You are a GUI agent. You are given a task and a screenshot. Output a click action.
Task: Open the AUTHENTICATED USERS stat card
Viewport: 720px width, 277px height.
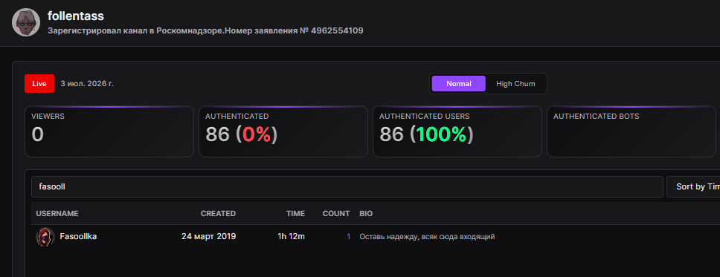pyautogui.click(x=457, y=131)
